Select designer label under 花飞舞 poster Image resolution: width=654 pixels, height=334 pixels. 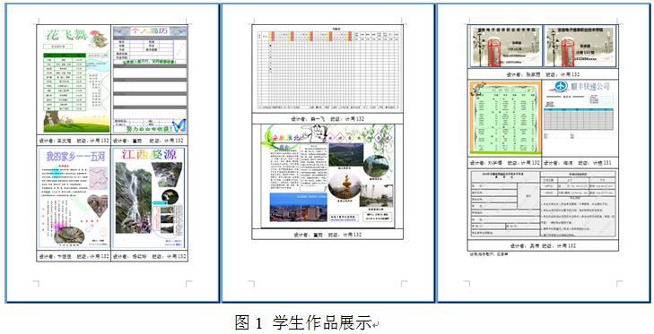(x=74, y=141)
